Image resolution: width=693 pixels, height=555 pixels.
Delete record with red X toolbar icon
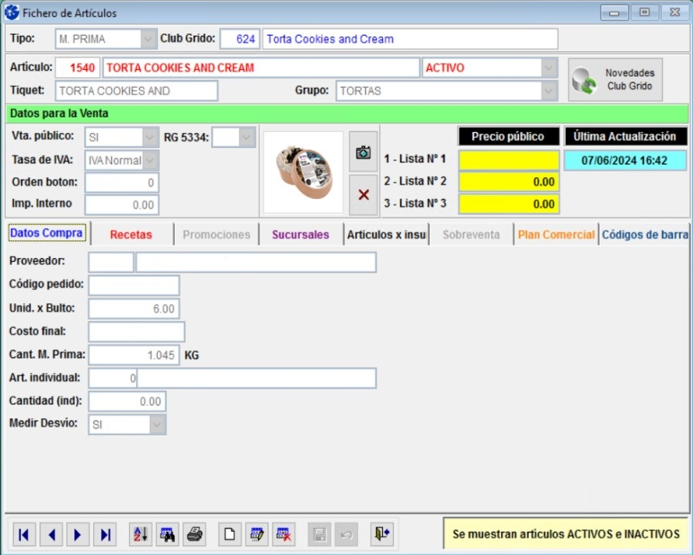[x=284, y=534]
